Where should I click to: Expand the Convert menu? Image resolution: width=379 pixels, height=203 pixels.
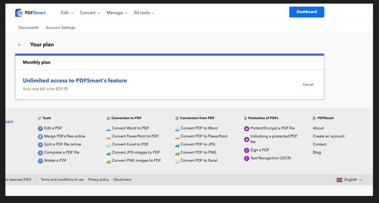point(90,13)
